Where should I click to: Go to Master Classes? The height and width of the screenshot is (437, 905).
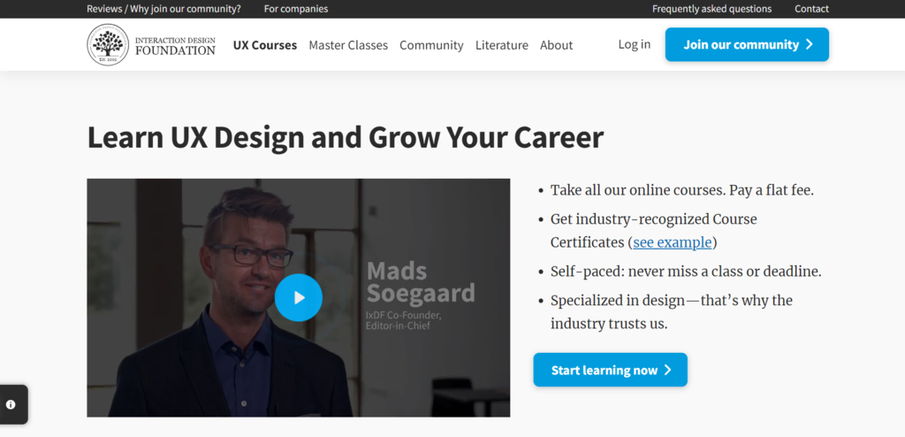coord(348,45)
